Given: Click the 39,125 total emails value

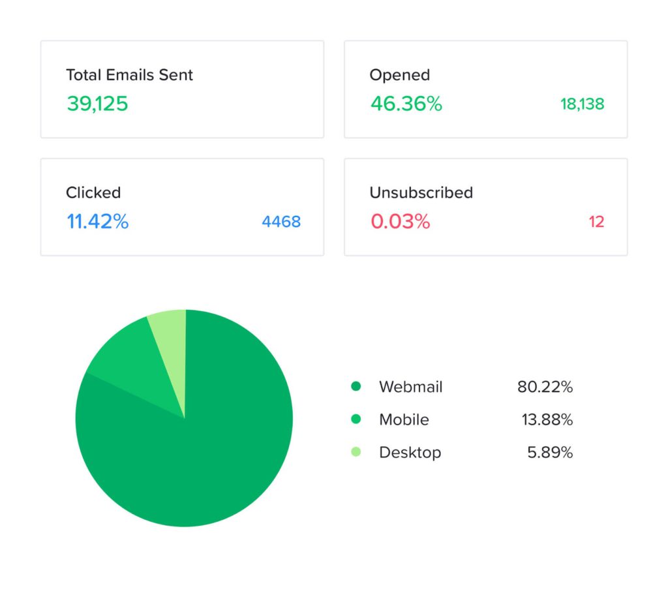Looking at the screenshot, I should (97, 104).
